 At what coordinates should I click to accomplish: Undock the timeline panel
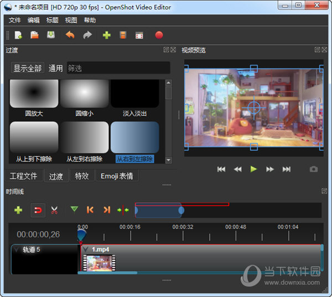click(x=324, y=191)
